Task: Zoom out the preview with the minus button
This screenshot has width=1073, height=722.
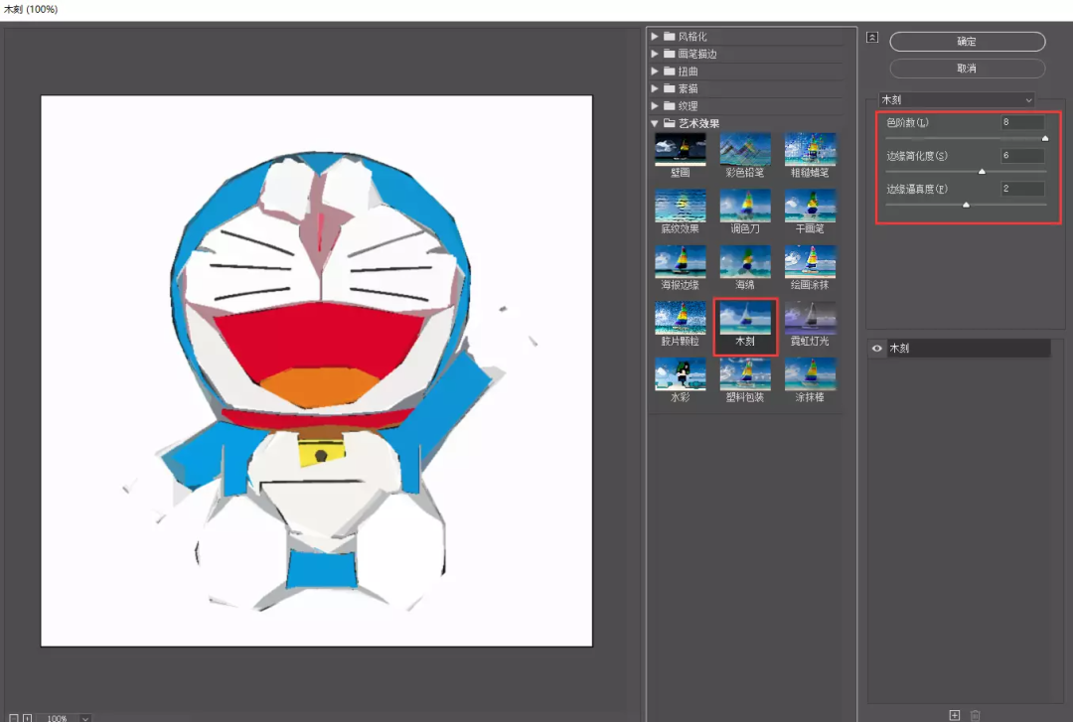Action: coord(14,718)
